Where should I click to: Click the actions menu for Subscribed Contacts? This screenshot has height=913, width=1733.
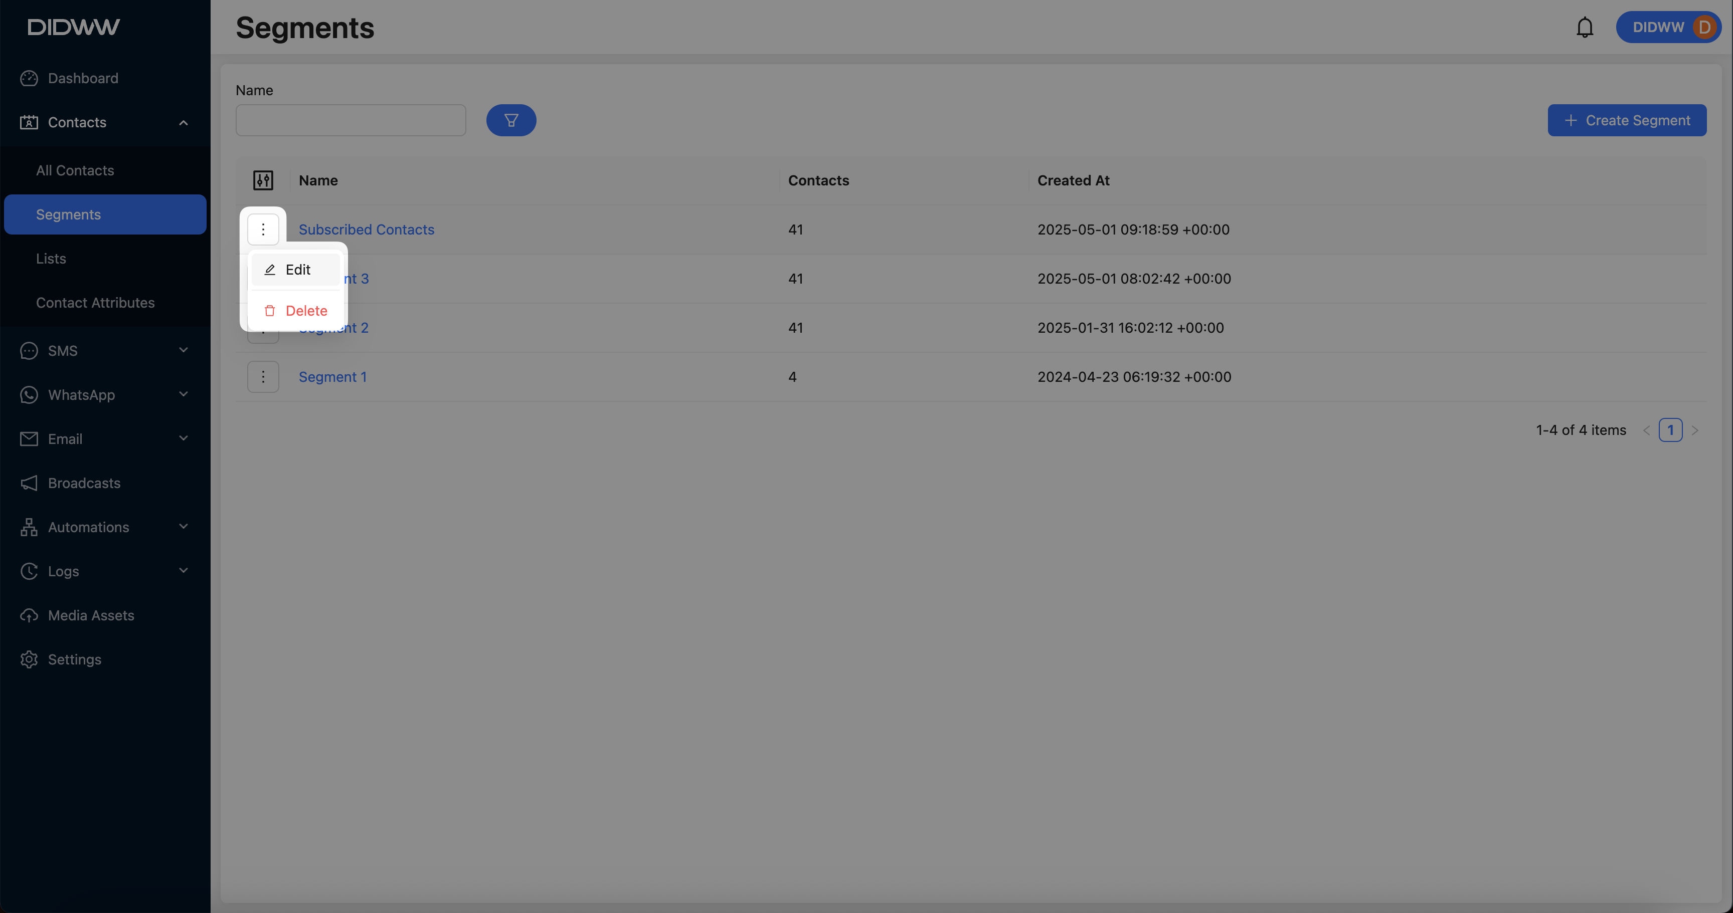coord(263,230)
